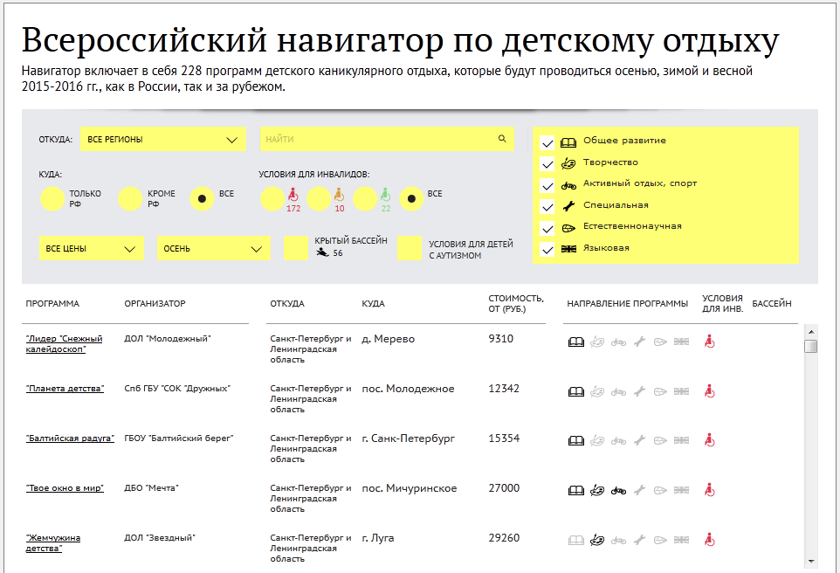Click the bicycle icon beside Активный отдых

(x=568, y=185)
